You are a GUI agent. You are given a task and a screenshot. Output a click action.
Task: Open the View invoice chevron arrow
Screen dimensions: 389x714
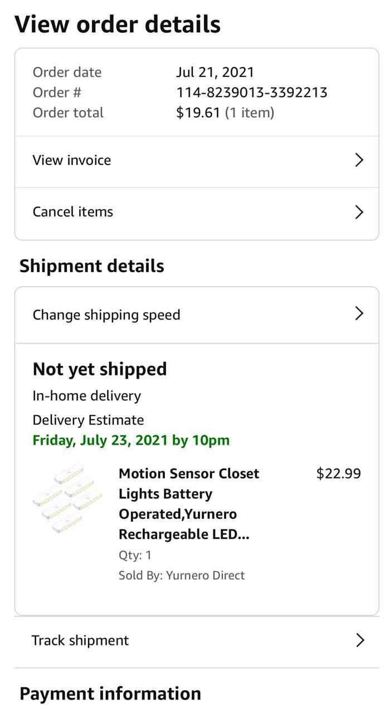tap(359, 161)
